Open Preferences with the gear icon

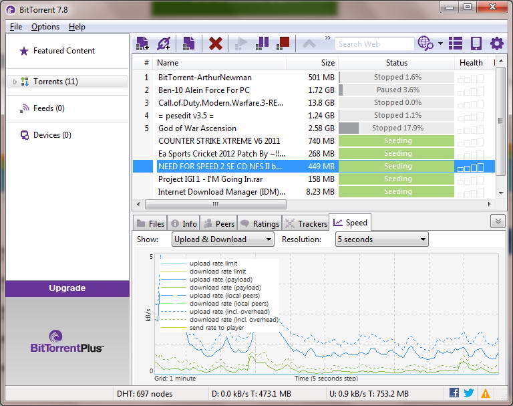coord(497,43)
